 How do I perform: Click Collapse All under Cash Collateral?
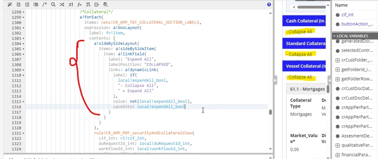coord(299,32)
